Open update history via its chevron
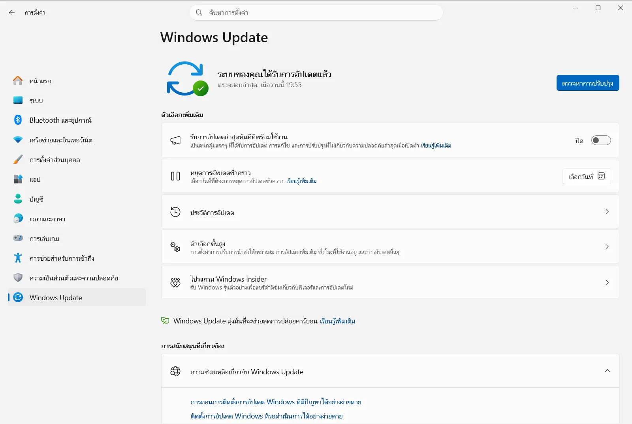This screenshot has width=632, height=424. pos(607,212)
